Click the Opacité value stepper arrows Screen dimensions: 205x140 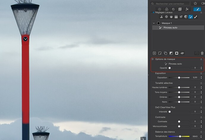201,68
